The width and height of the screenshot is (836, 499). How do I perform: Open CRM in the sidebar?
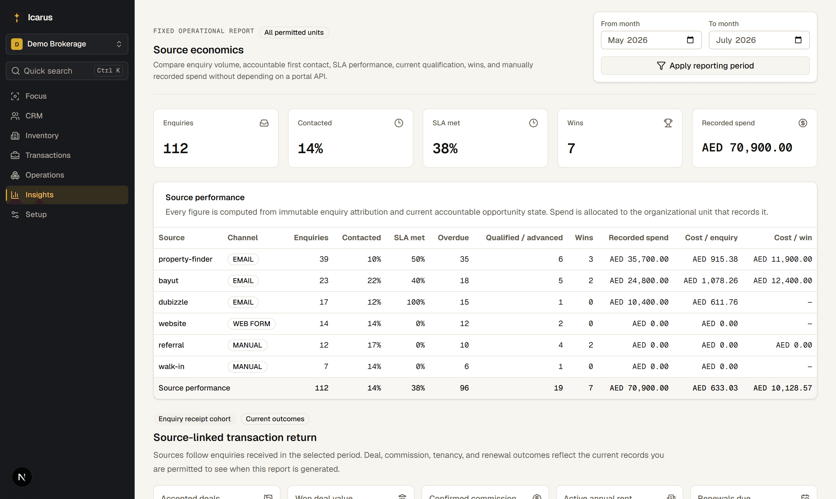coord(67,116)
